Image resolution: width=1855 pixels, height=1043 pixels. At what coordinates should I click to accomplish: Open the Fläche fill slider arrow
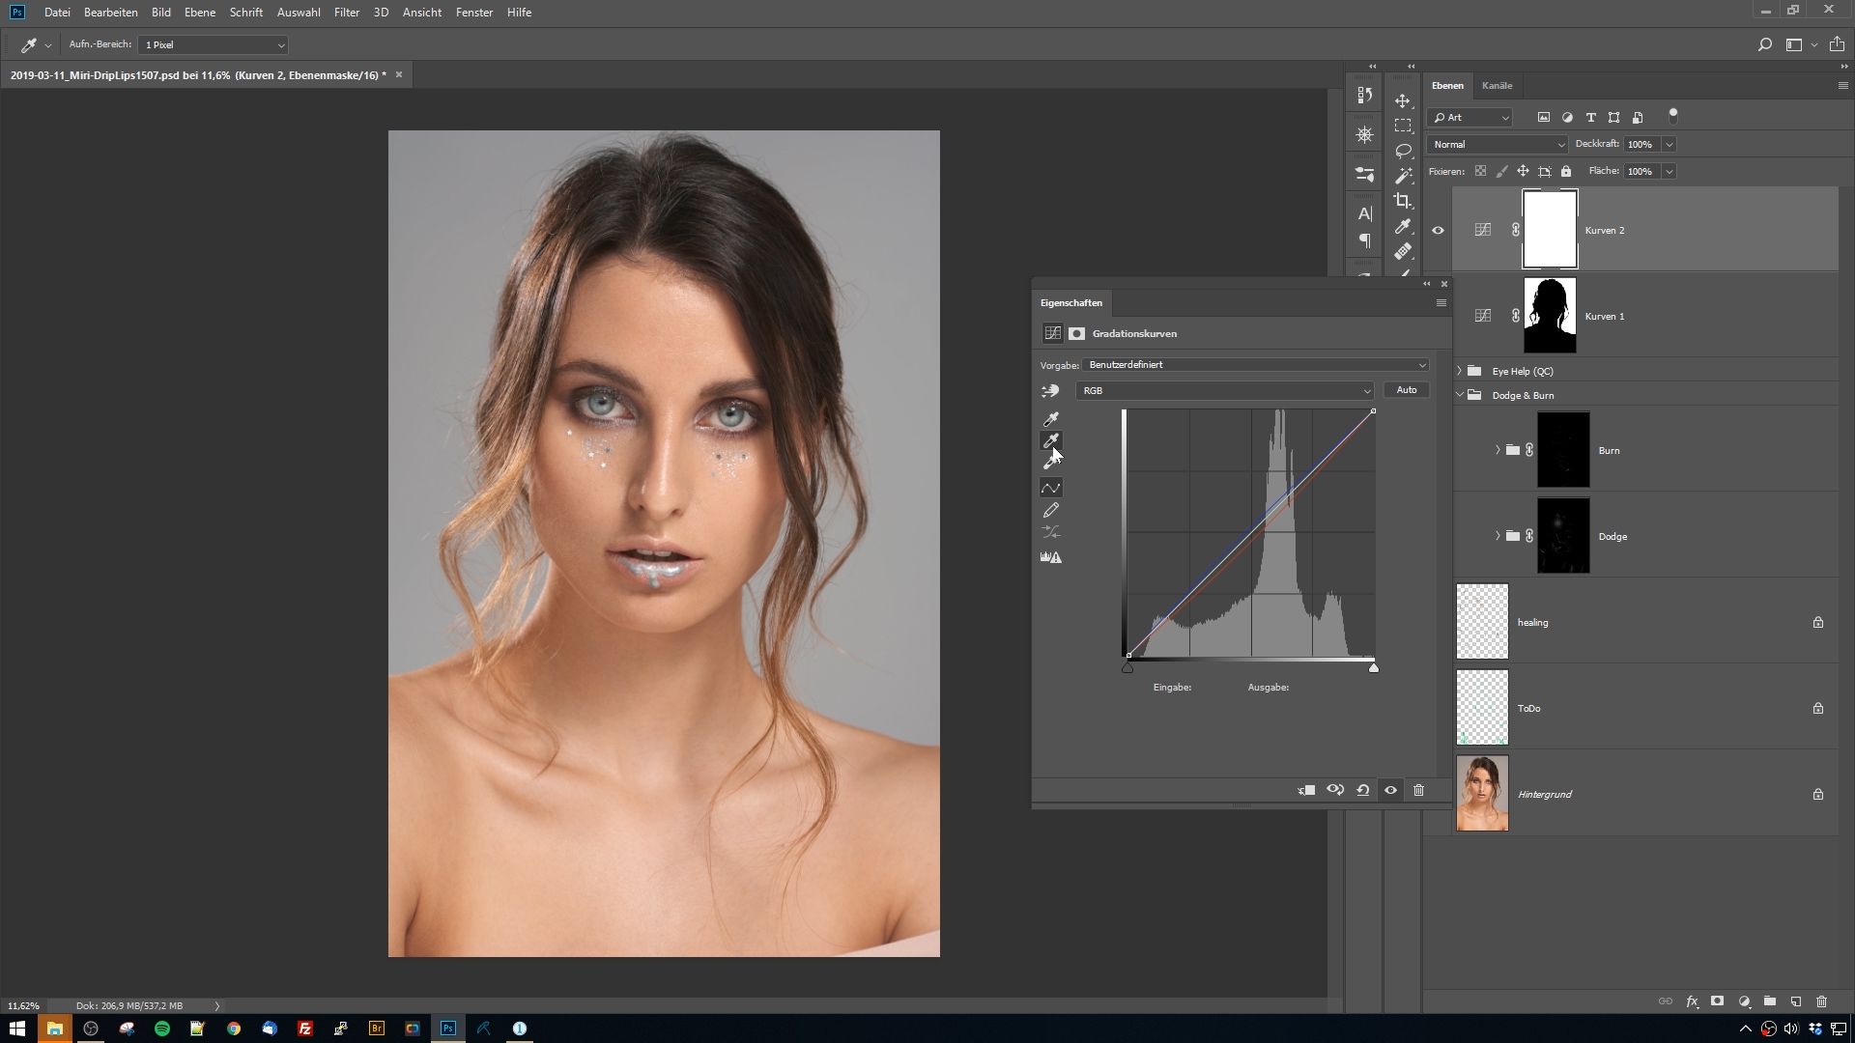(1669, 171)
